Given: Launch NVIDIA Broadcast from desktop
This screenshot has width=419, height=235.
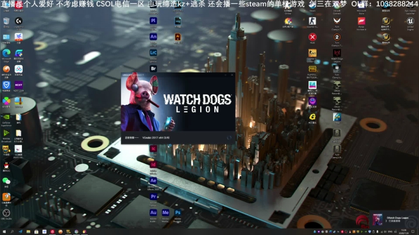Looking at the screenshot, I should click(6, 133).
